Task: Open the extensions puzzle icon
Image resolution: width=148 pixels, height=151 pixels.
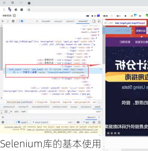Action: [16, 9]
